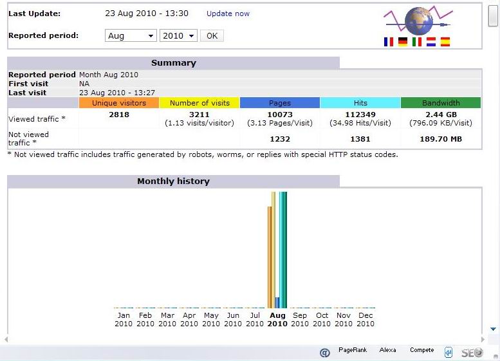Click the Jul 2010 label in chart
Screen dimensions: 500x361
pyautogui.click(x=255, y=319)
